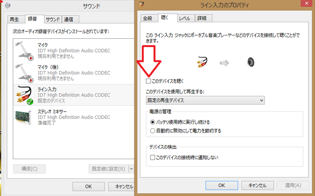The height and width of the screenshot is (196, 315).
Task: Select バッテリ使用時に実行し続ける radio button
Action: (x=153, y=122)
